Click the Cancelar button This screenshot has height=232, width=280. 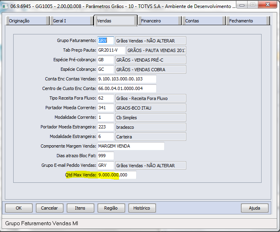(x=50, y=208)
